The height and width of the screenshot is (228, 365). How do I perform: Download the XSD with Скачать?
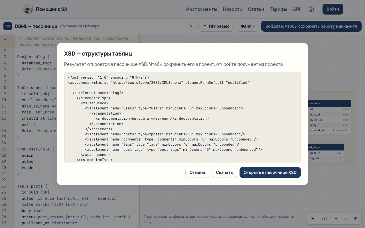pos(224,172)
